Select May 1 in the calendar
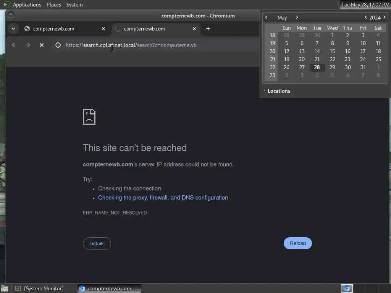 tap(332, 35)
